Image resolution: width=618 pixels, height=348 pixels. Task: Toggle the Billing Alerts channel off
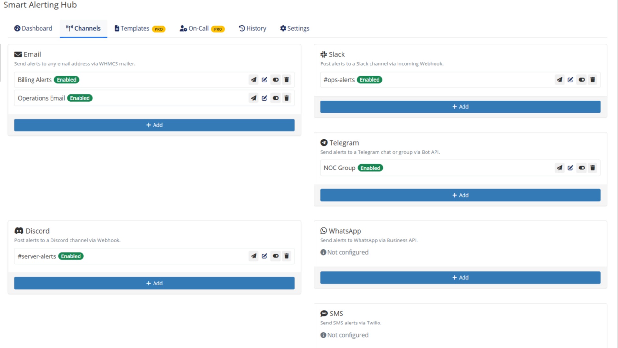pos(275,80)
